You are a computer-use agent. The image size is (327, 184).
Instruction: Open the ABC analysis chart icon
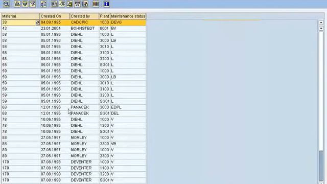coord(85,4)
